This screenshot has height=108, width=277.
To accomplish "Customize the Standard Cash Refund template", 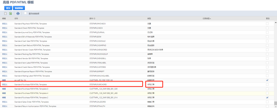I will coord(5,45).
